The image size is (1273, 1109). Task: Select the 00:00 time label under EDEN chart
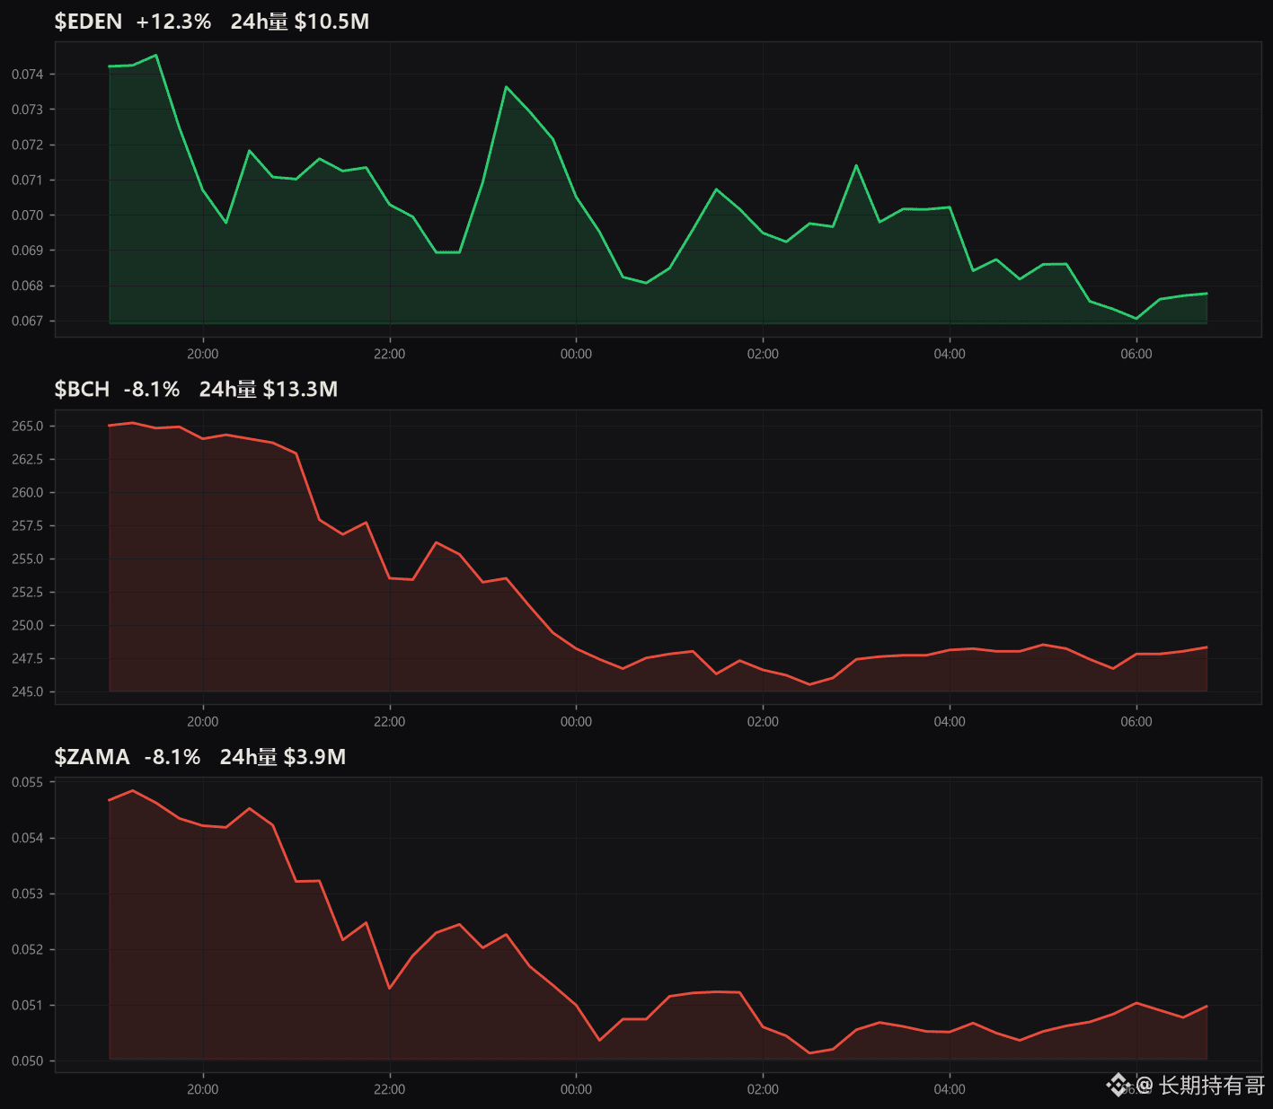(x=577, y=354)
